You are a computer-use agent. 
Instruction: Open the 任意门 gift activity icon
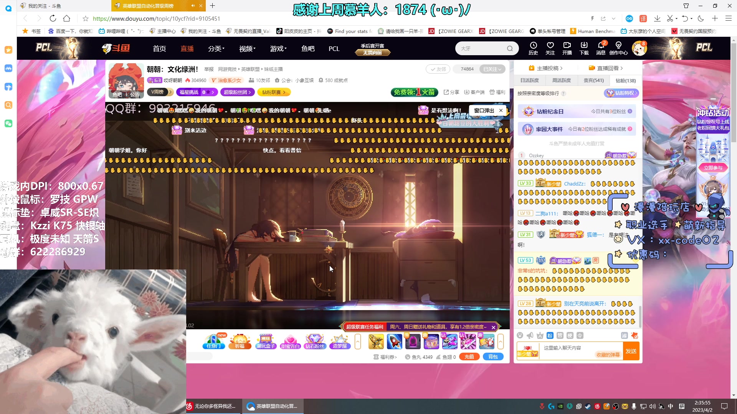(213, 341)
